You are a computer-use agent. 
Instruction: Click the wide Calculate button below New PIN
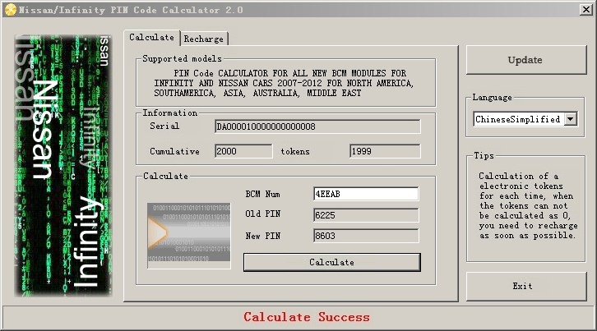tap(331, 262)
